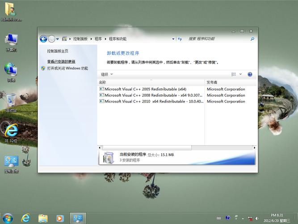Click the Back navigation arrow button
The height and width of the screenshot is (224, 298).
click(x=43, y=39)
